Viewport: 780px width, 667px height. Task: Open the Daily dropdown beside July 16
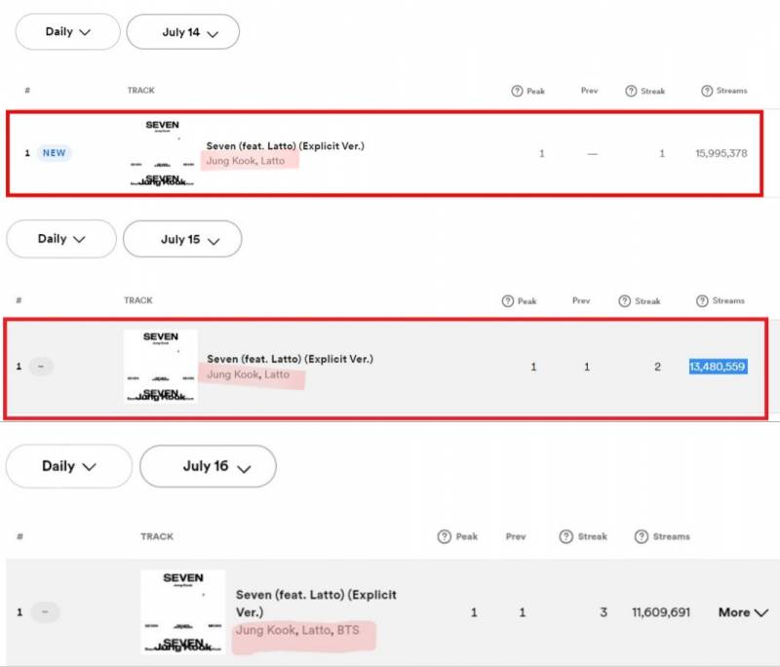point(68,466)
